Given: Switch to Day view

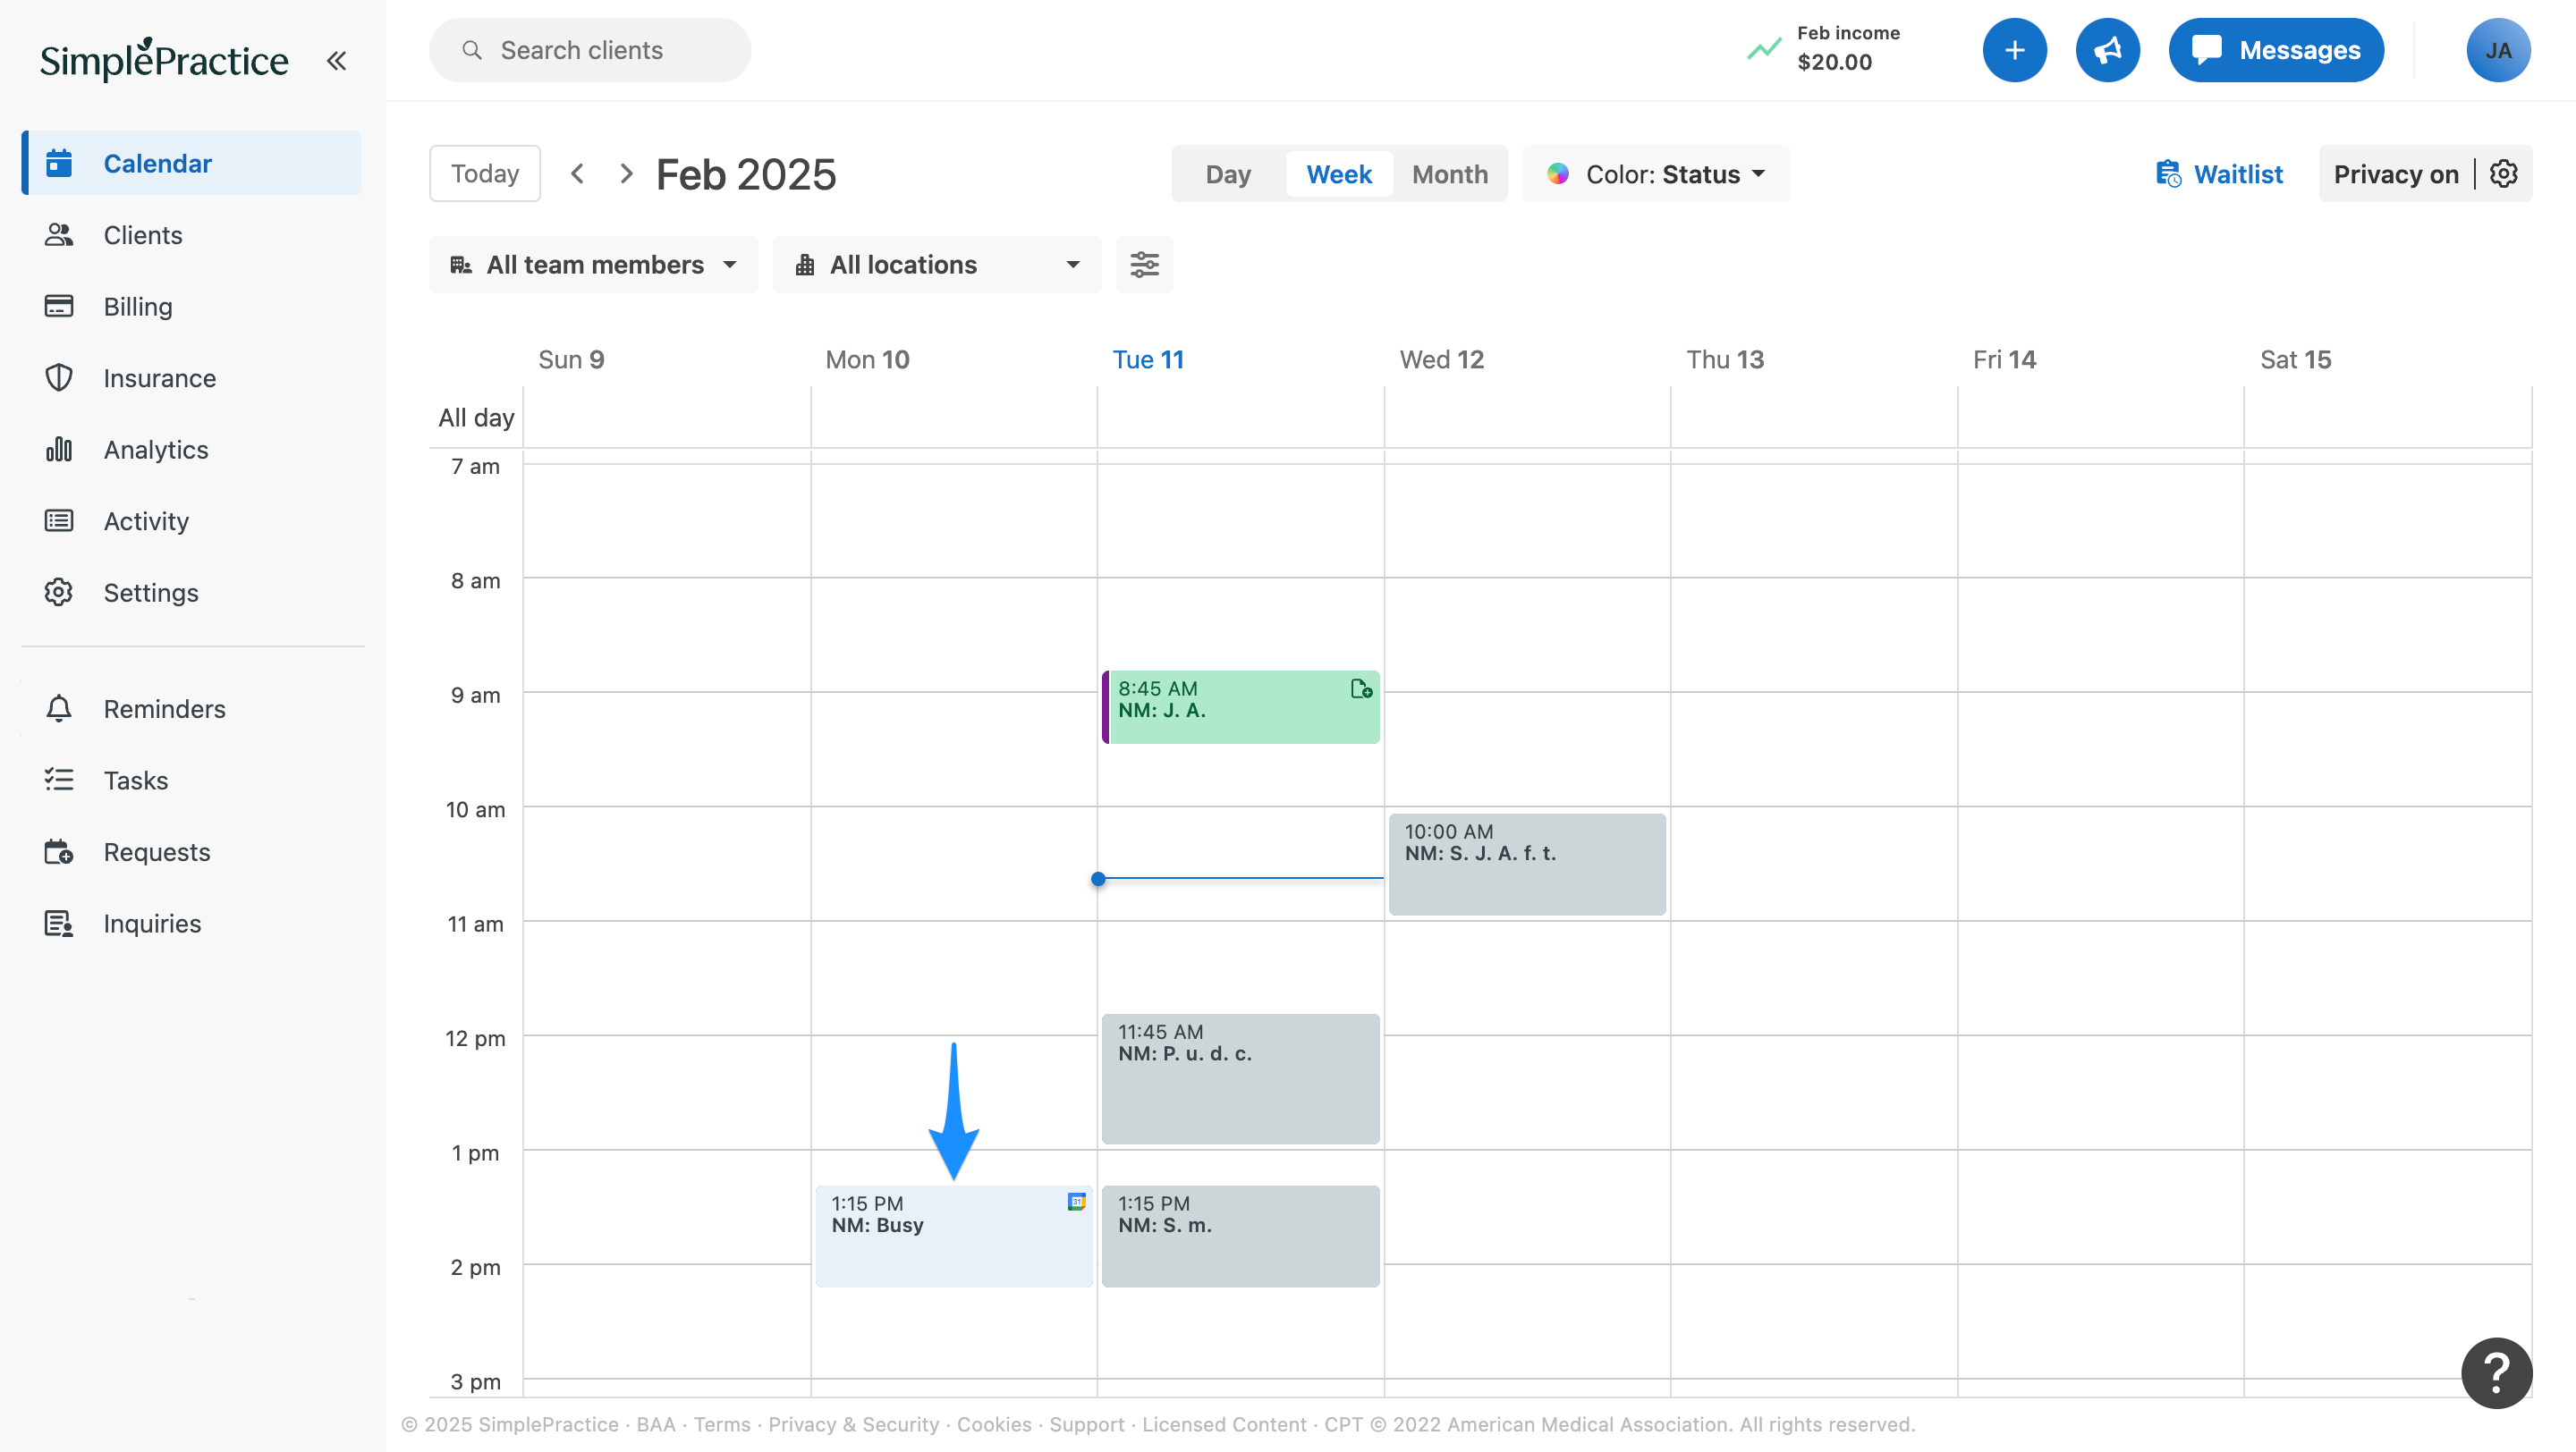Looking at the screenshot, I should 1228,173.
